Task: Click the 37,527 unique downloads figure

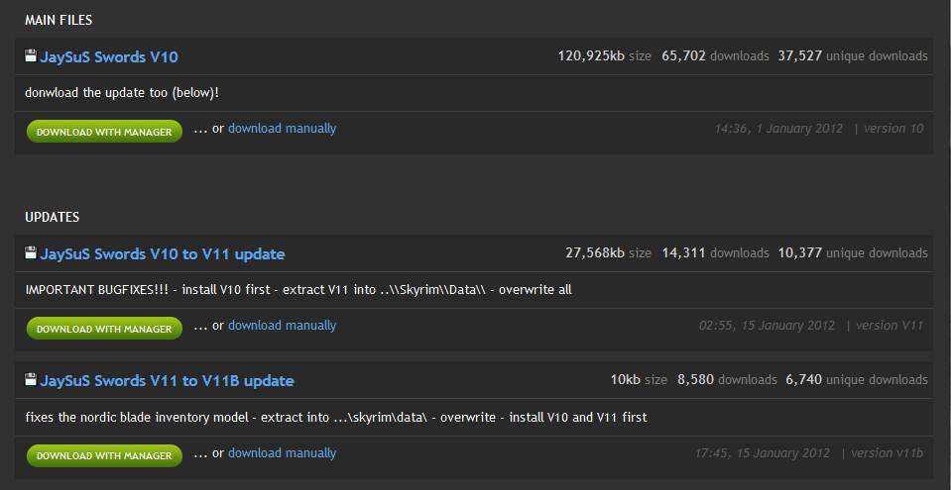Action: click(853, 56)
